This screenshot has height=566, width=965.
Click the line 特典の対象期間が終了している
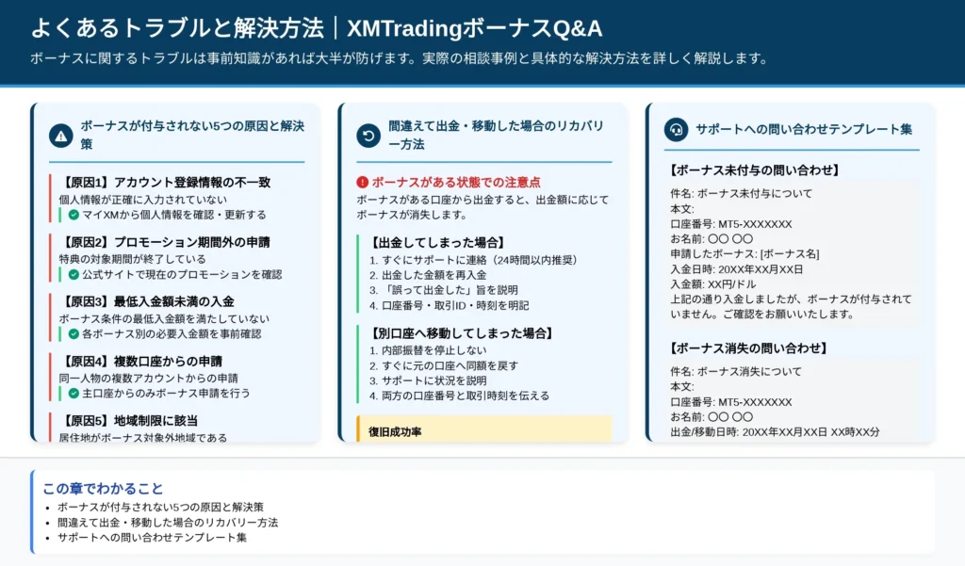pyautogui.click(x=132, y=259)
